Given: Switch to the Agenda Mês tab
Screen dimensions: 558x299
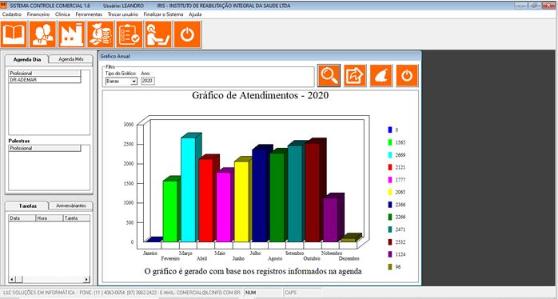Looking at the screenshot, I should tap(71, 59).
